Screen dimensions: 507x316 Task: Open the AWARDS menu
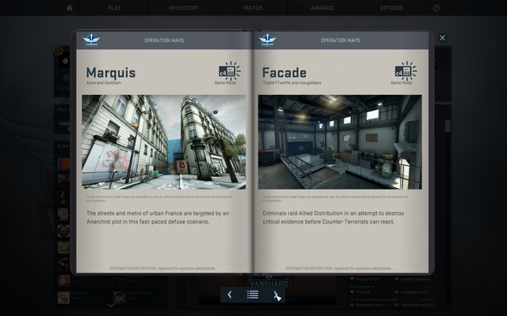[322, 8]
